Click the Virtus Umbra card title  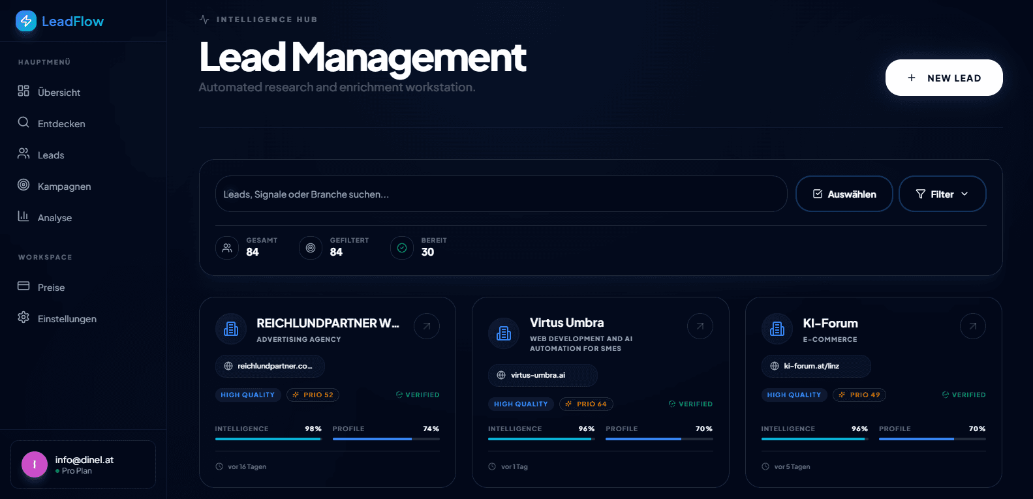tap(566, 322)
